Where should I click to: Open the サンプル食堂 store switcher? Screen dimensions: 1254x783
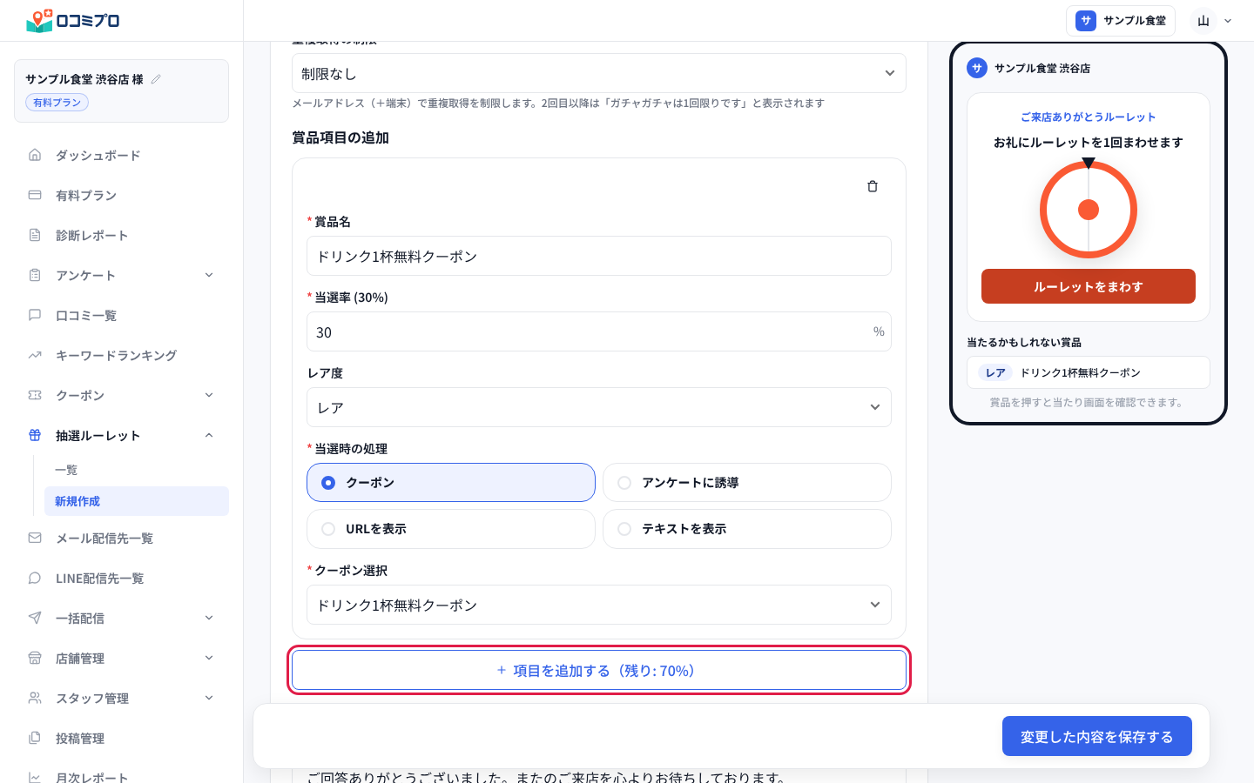tap(1121, 21)
